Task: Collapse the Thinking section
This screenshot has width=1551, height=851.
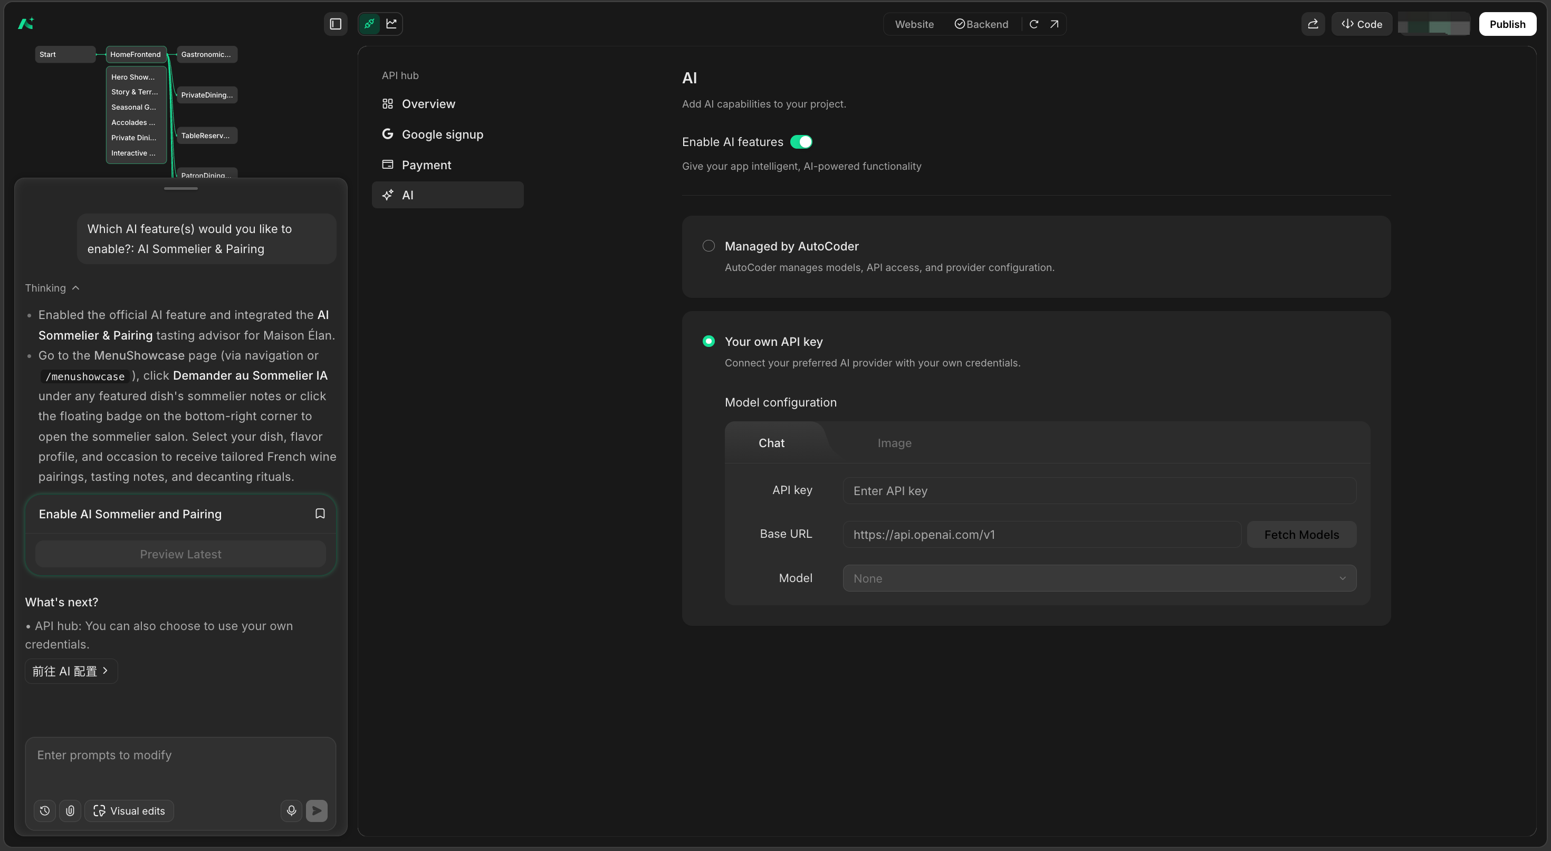Action: coord(52,288)
